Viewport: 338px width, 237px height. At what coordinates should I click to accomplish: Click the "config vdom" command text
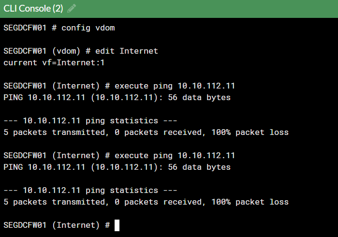pos(88,28)
